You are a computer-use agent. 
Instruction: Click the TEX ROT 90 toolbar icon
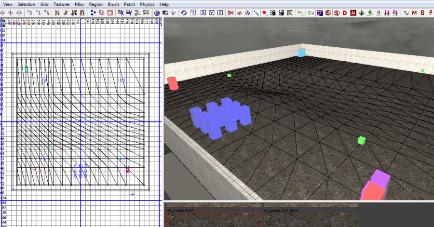137,13
